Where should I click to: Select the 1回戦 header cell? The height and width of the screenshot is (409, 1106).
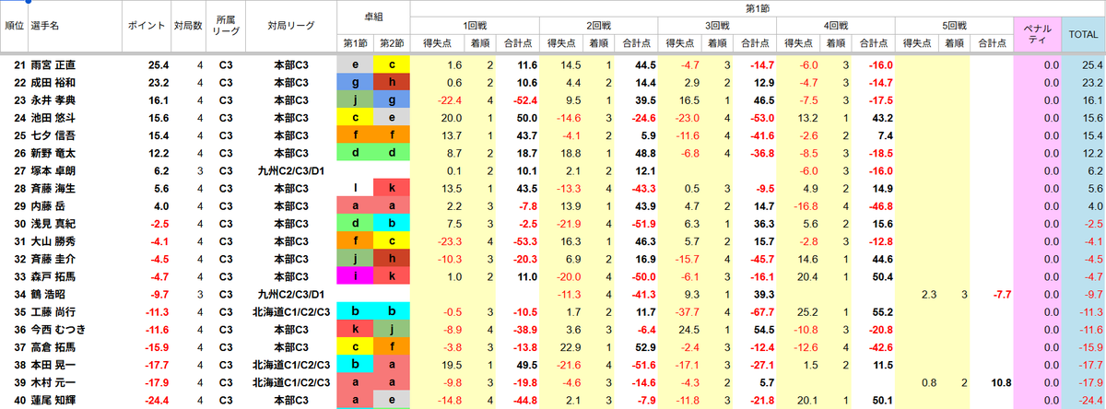click(476, 26)
